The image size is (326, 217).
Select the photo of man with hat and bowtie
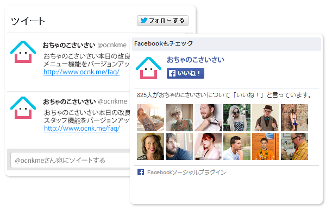pos(266,118)
